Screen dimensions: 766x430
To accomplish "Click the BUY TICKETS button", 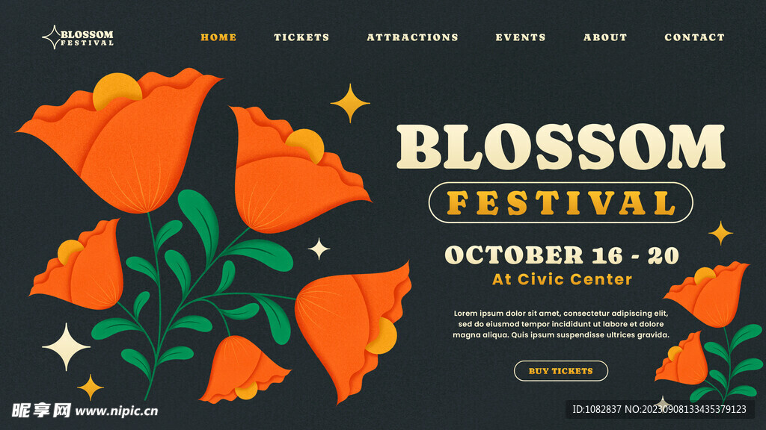I will pyautogui.click(x=561, y=371).
